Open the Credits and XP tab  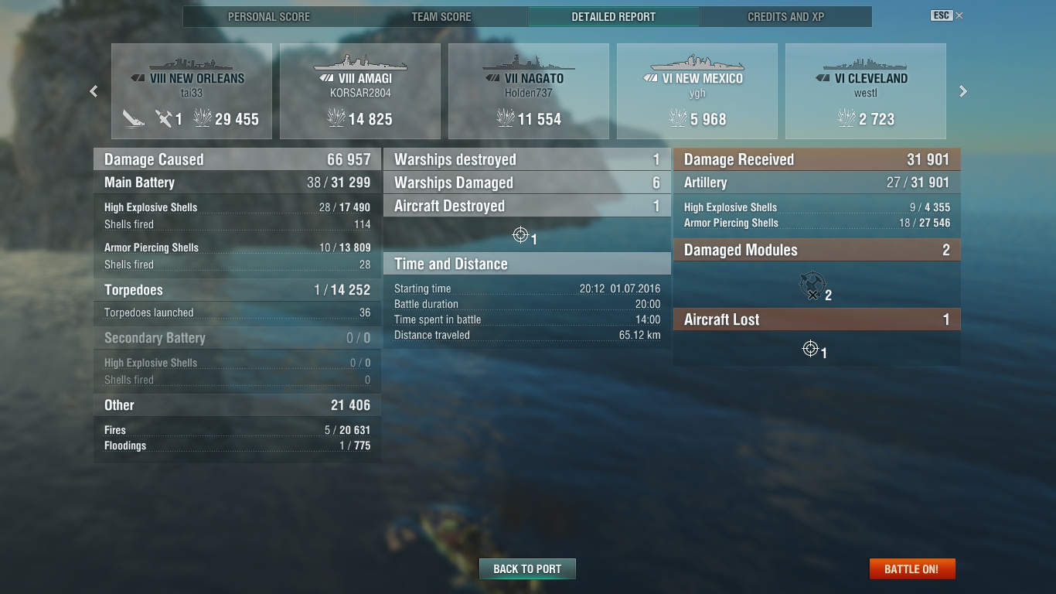click(x=786, y=16)
